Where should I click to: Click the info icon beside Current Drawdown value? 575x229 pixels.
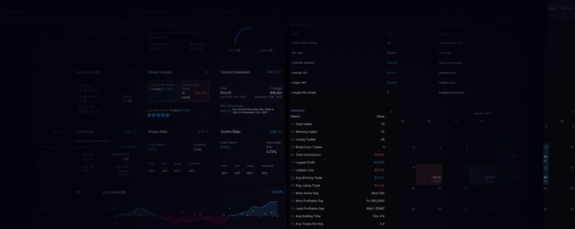[x=280, y=72]
